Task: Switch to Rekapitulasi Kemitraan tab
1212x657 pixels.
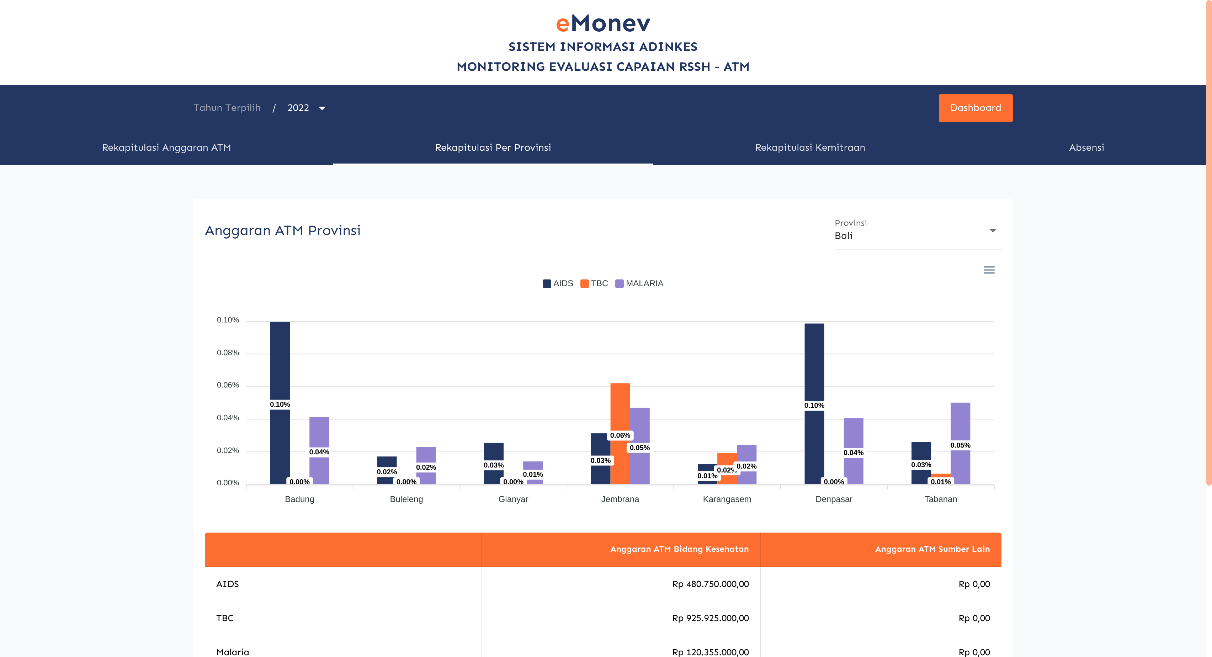Action: pos(810,148)
